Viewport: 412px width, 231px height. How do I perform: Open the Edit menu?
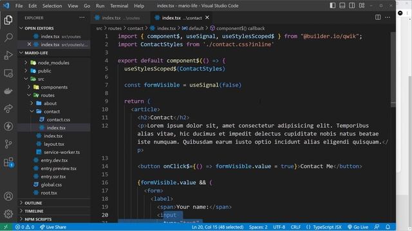[33, 6]
